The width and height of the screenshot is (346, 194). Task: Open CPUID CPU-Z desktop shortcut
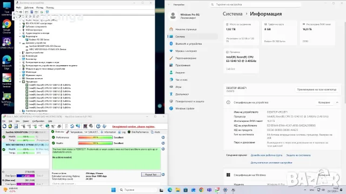pos(6,43)
